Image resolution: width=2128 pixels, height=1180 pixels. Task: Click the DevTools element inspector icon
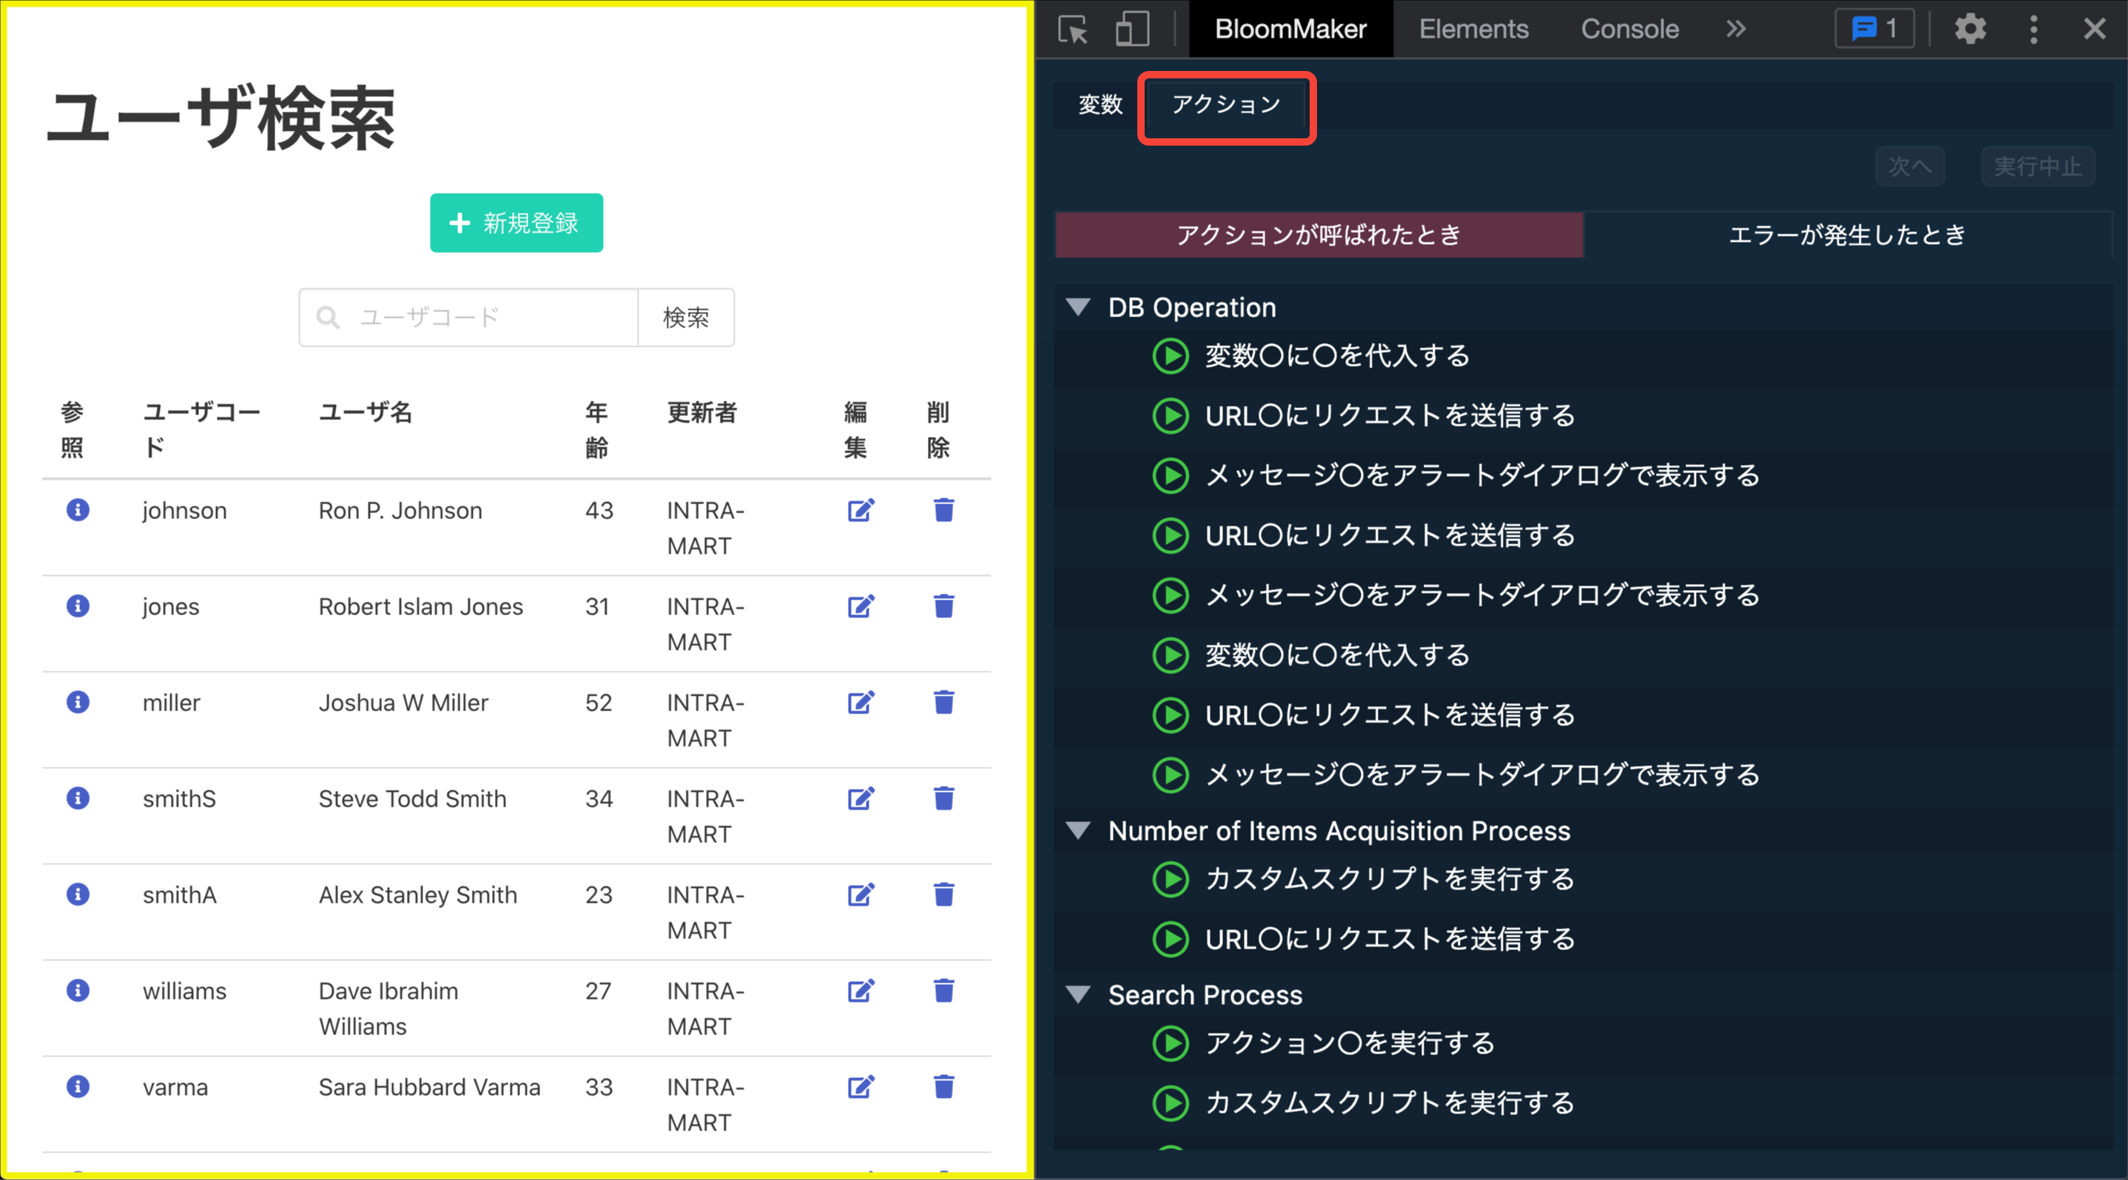coord(1073,30)
